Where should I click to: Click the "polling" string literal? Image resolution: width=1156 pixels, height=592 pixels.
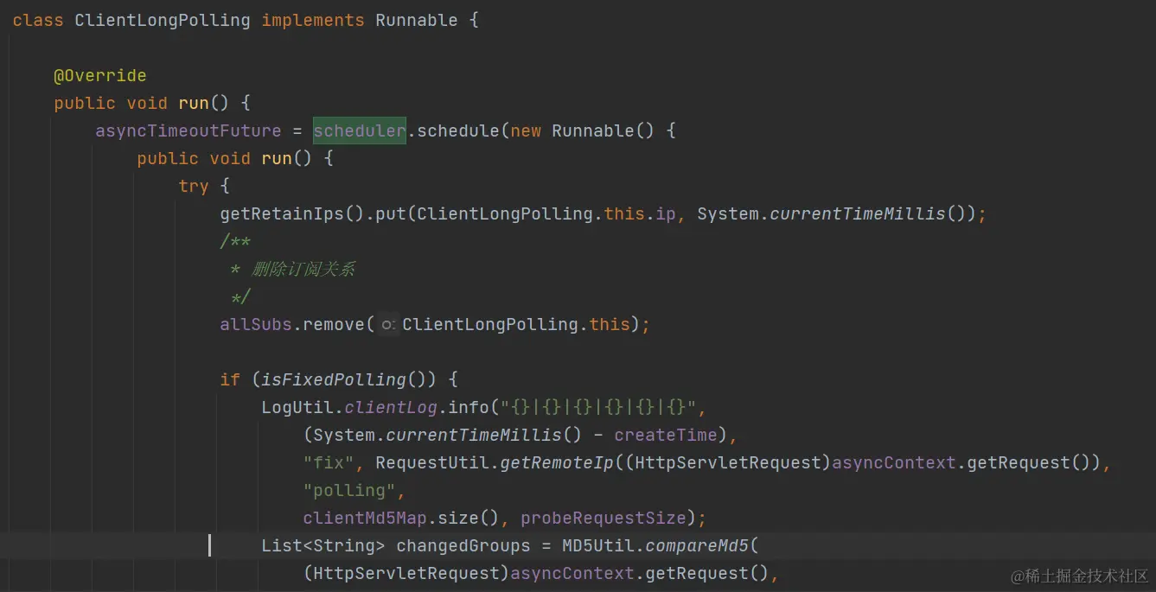click(x=349, y=490)
